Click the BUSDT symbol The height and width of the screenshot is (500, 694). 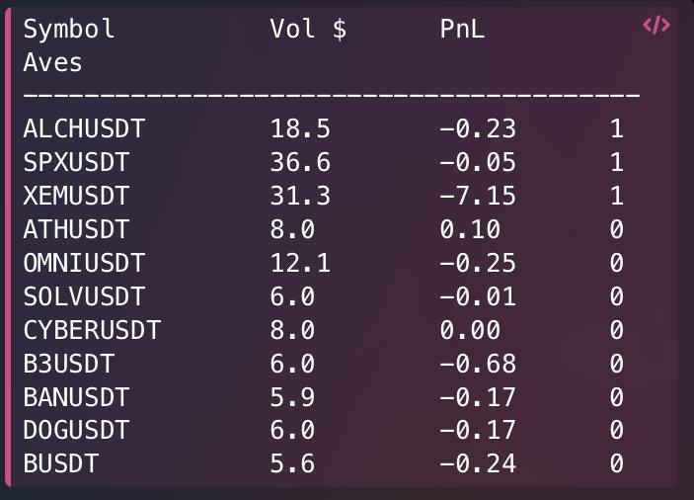(61, 464)
